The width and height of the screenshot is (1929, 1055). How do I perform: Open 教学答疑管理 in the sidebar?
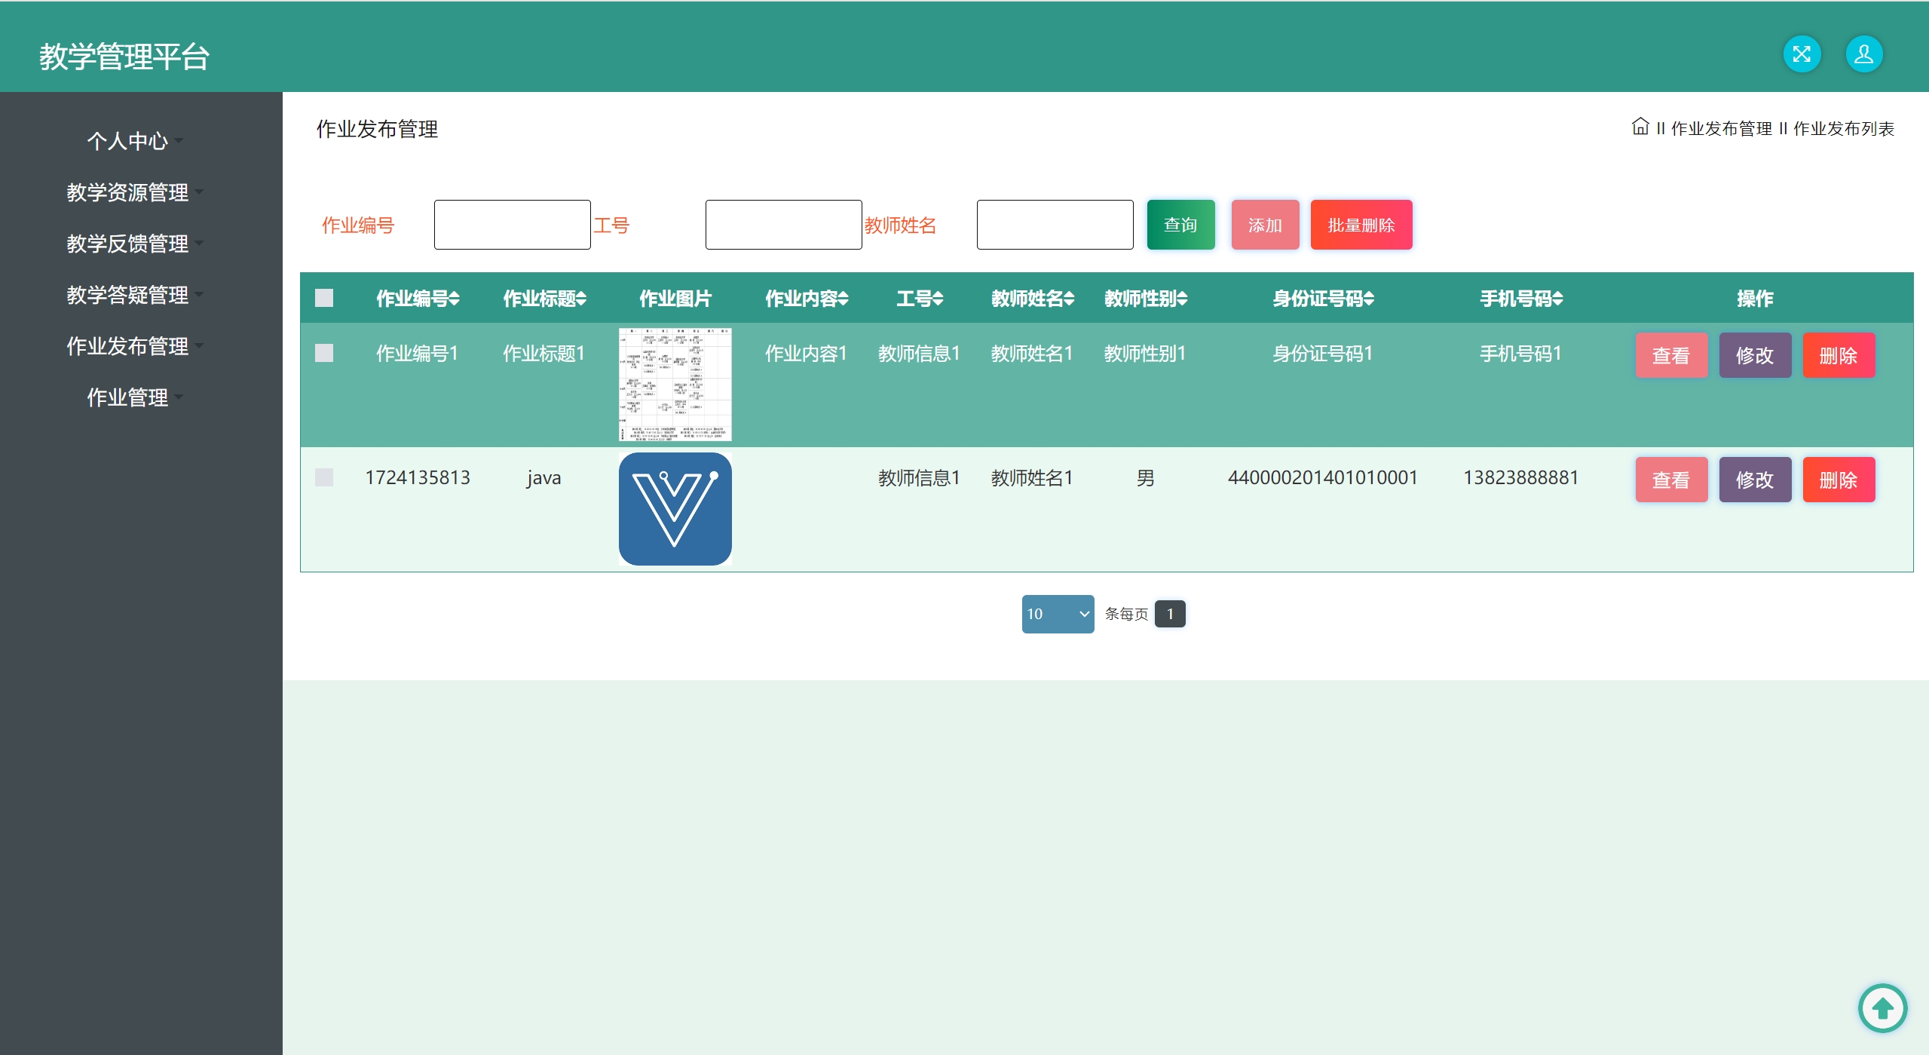tap(128, 295)
